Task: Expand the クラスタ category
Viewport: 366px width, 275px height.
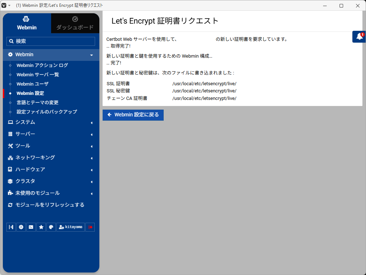Action: point(51,181)
